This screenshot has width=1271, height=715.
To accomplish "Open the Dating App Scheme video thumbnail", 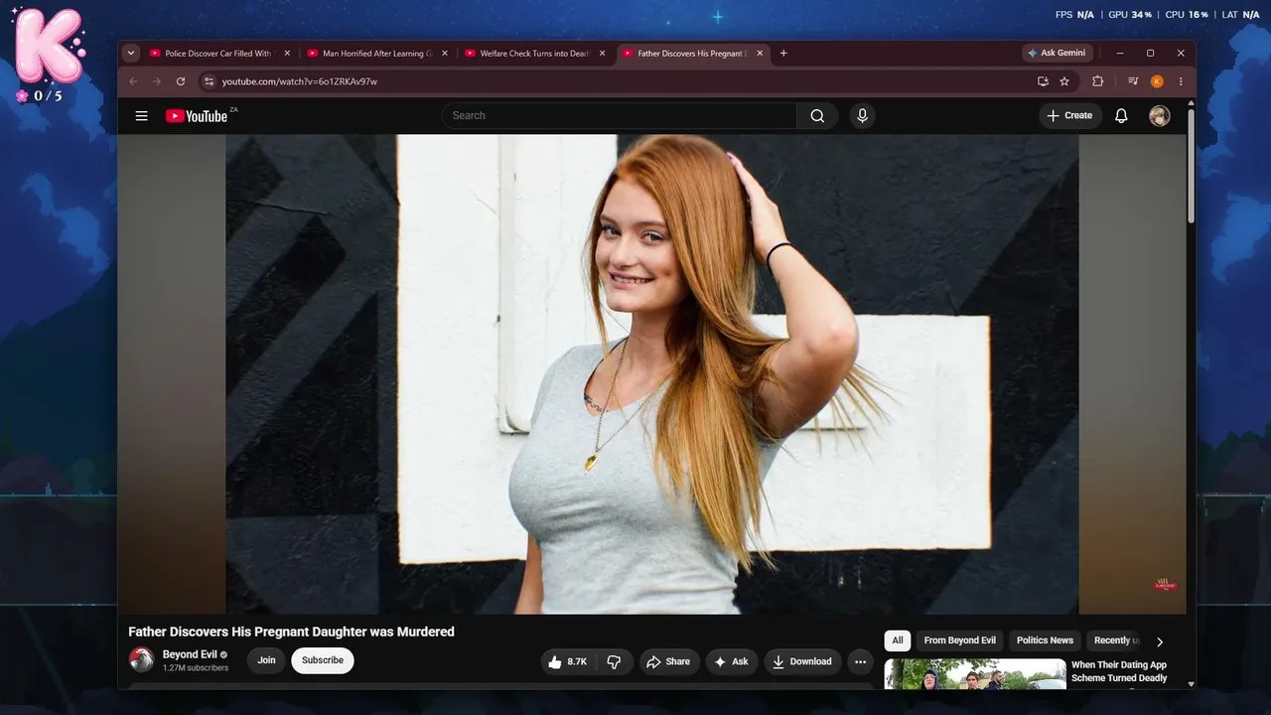I will click(975, 674).
